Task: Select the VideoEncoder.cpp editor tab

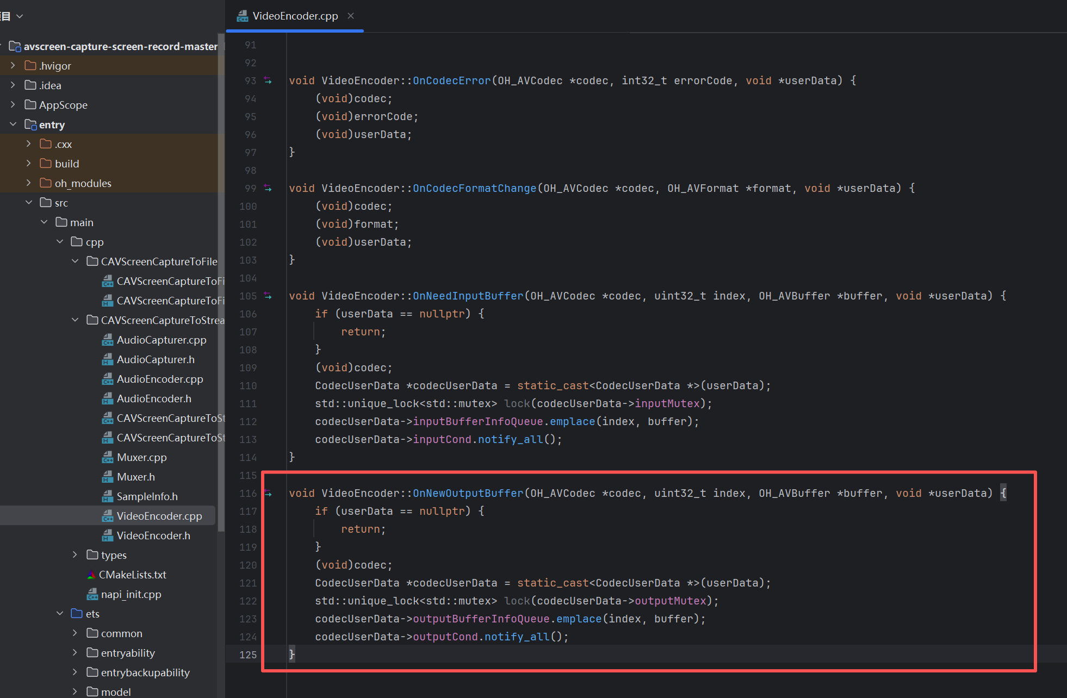Action: tap(295, 16)
